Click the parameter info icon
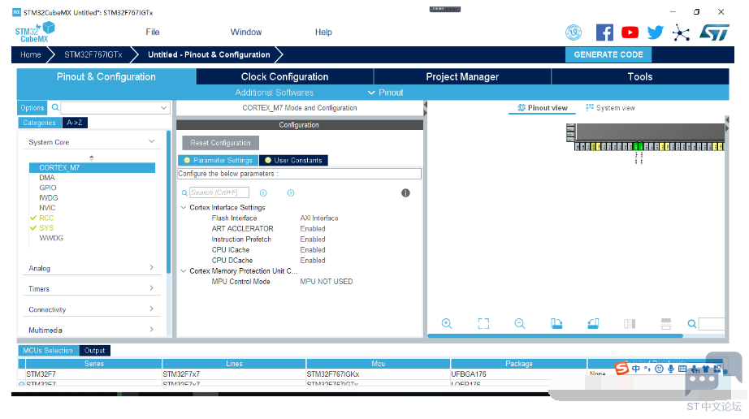 coord(405,192)
